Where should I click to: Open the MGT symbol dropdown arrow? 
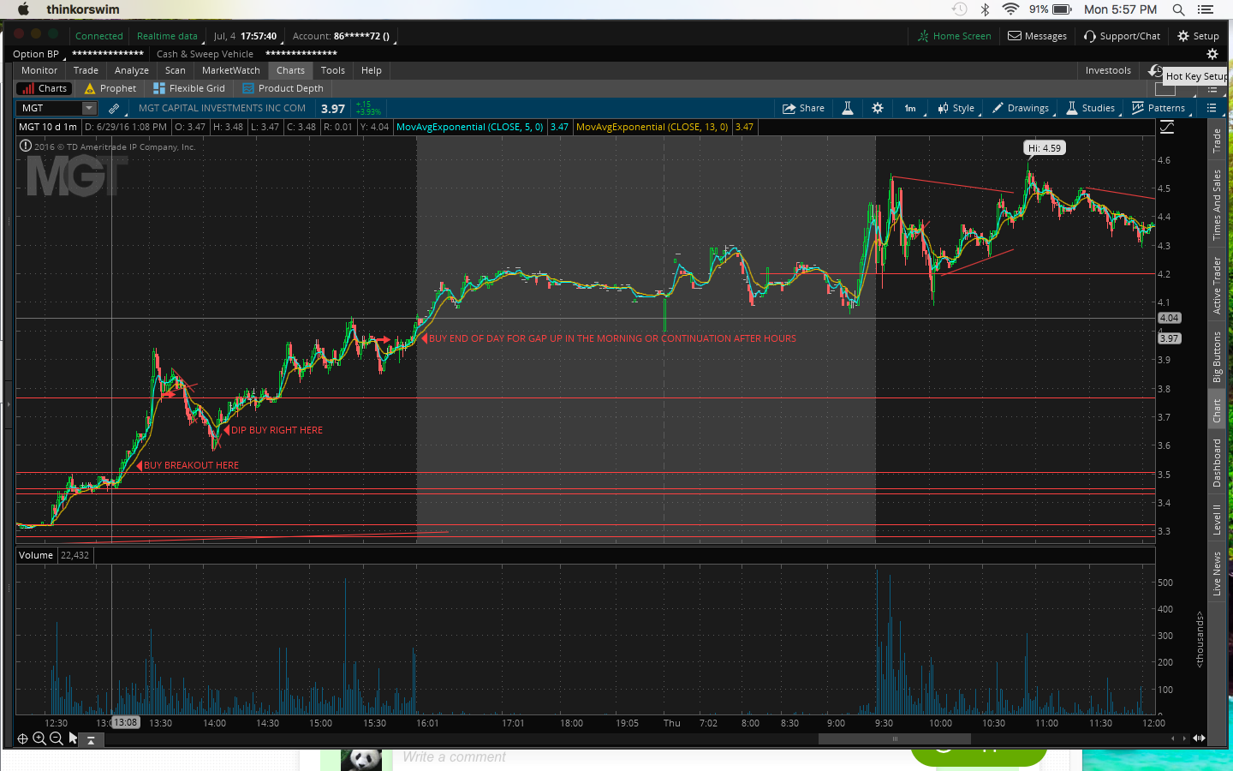[x=89, y=108]
